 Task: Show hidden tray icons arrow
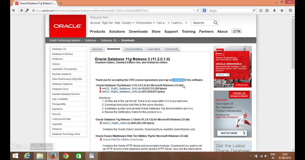[251, 156]
